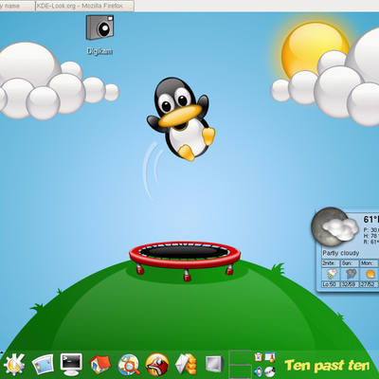Click the thunderstorm icon under 2nite

(331, 274)
